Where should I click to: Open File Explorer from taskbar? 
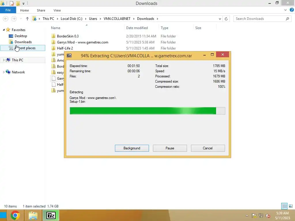click(x=33, y=215)
